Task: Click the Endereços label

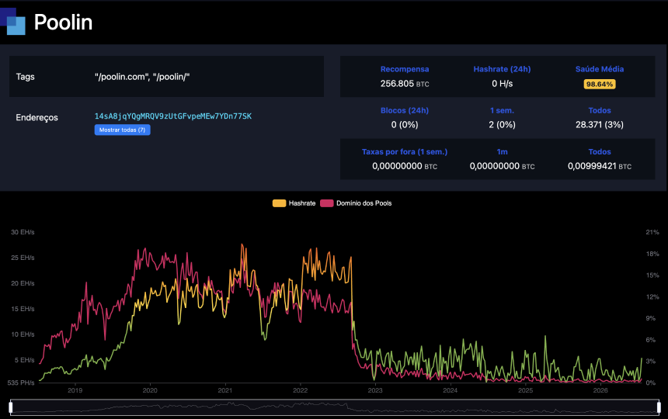Action: (37, 117)
